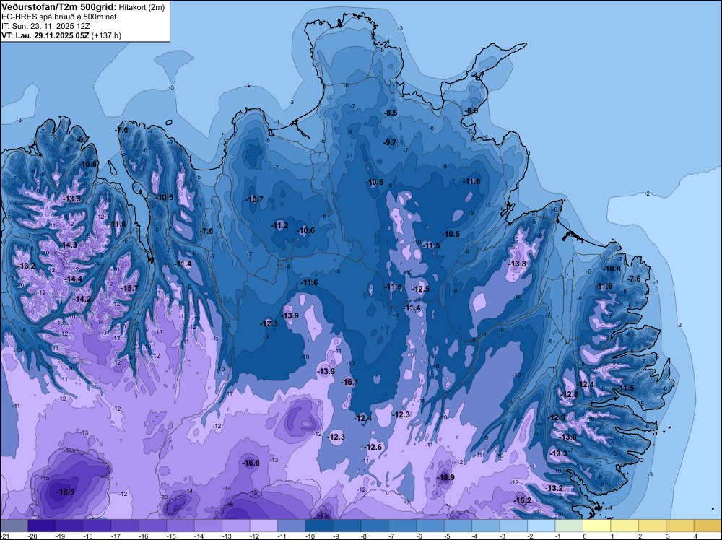
Task: Click the legend color swatch above the -5 label
Action: [x=458, y=526]
